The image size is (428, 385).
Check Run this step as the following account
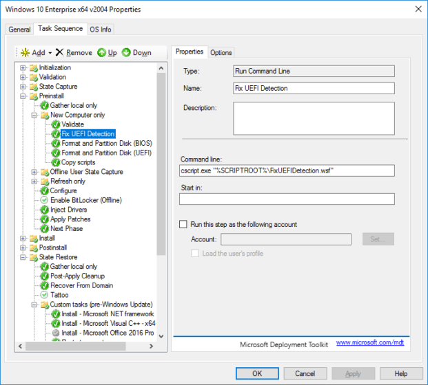[183, 224]
